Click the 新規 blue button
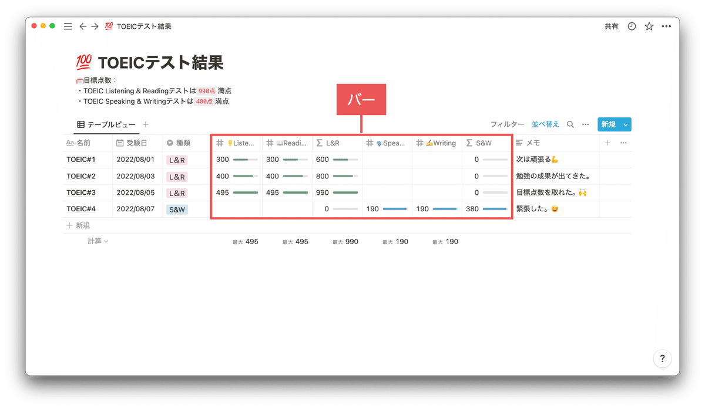705x409 pixels. tap(608, 124)
